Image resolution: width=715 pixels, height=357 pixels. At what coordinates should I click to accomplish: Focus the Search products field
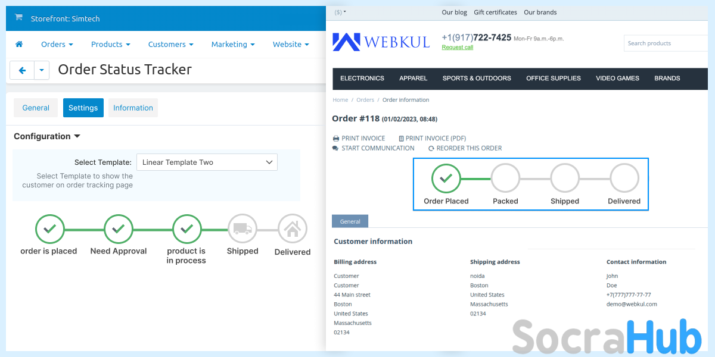click(666, 43)
